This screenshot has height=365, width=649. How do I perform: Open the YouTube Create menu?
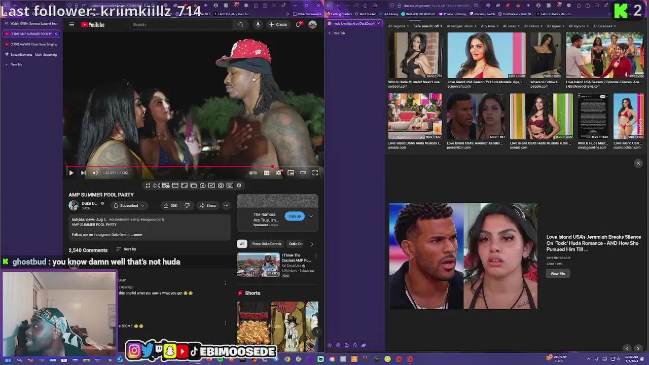pyautogui.click(x=278, y=24)
